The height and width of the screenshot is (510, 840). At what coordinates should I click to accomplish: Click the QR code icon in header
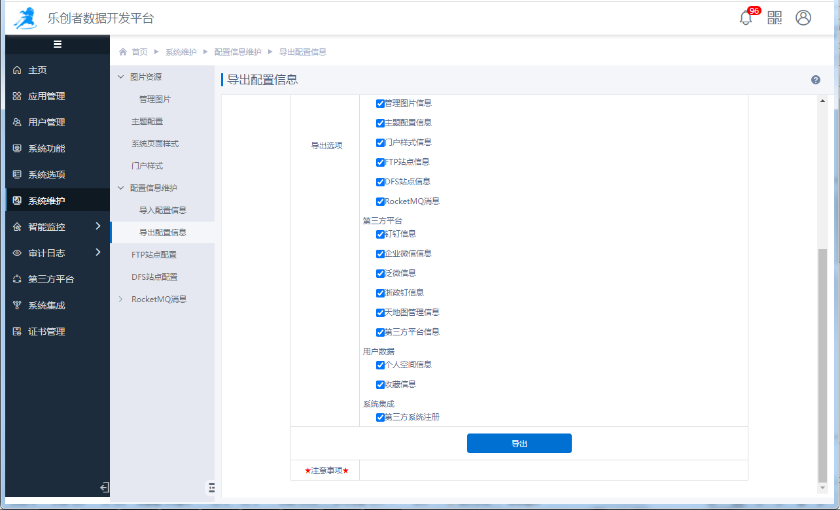point(775,18)
